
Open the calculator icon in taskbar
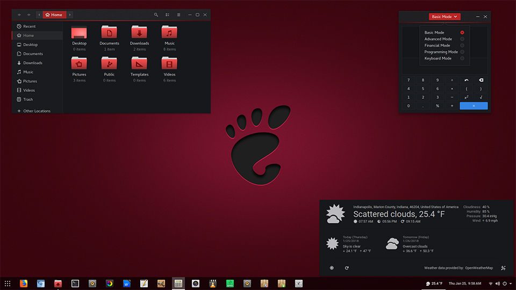[178, 284]
